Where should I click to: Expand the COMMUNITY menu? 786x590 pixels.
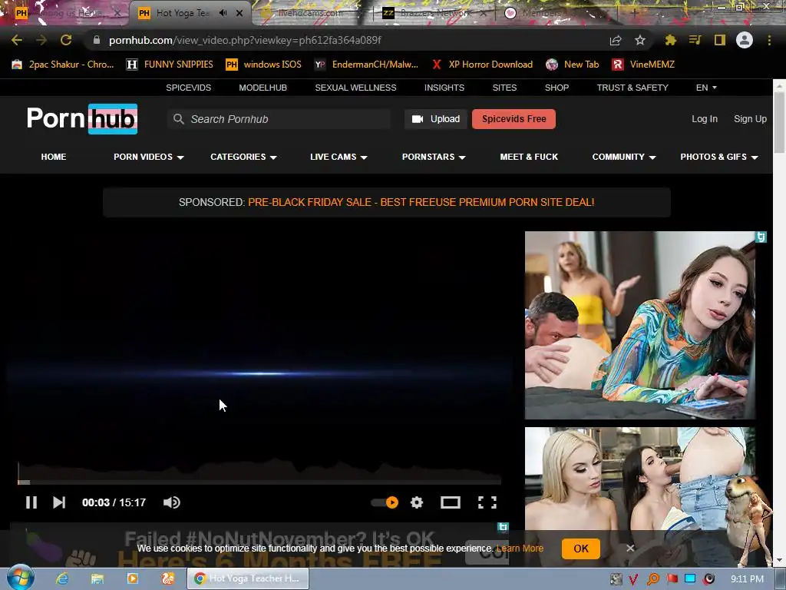623,157
